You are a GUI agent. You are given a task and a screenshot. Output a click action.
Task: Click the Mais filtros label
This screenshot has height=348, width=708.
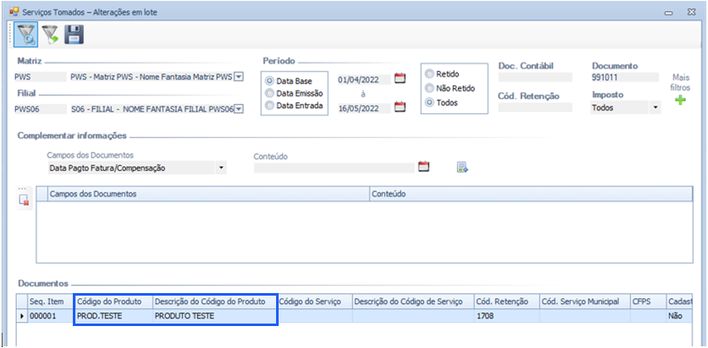pyautogui.click(x=680, y=83)
